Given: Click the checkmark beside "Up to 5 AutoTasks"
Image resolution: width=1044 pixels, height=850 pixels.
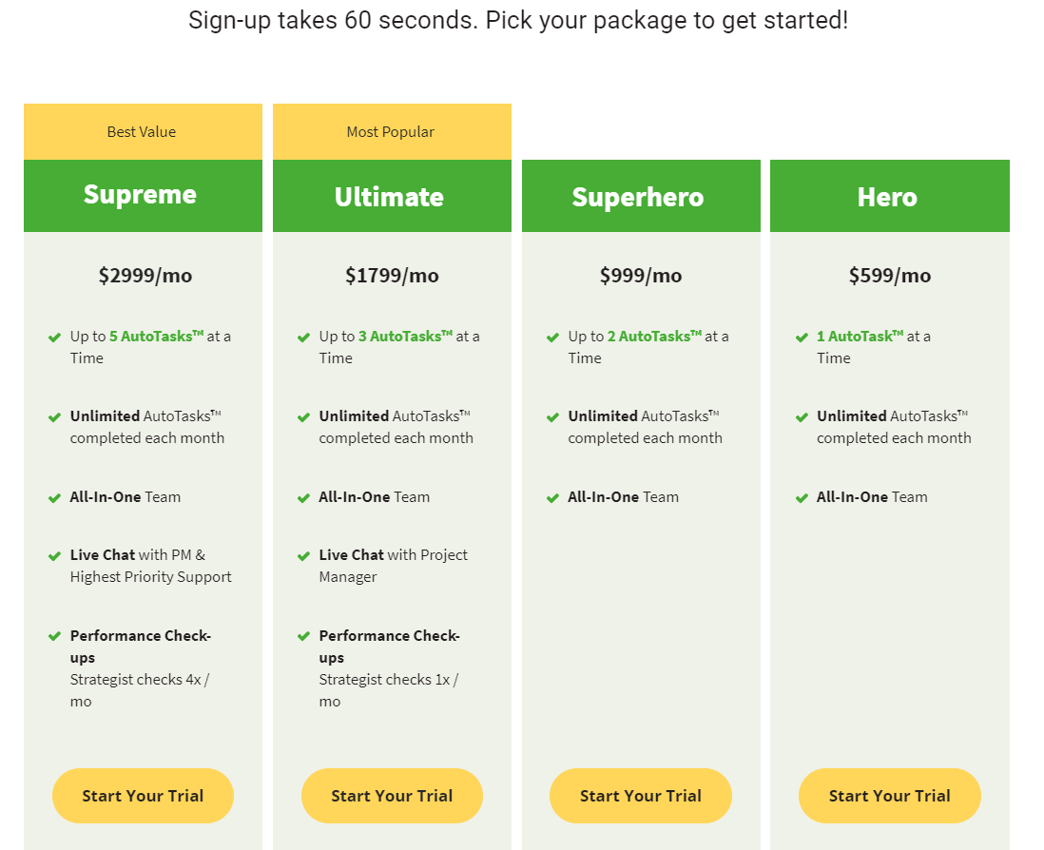Looking at the screenshot, I should pos(54,337).
